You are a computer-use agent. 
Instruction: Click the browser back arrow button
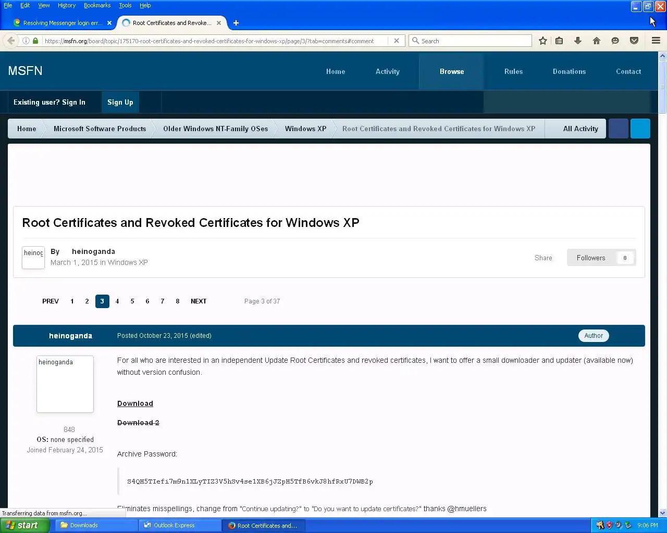coord(11,41)
